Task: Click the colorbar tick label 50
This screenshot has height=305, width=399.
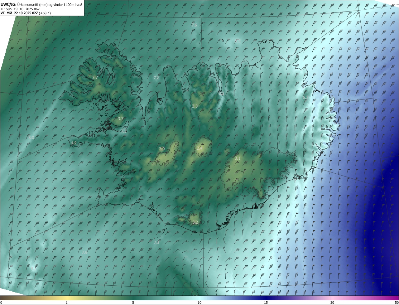Action: click(x=397, y=303)
